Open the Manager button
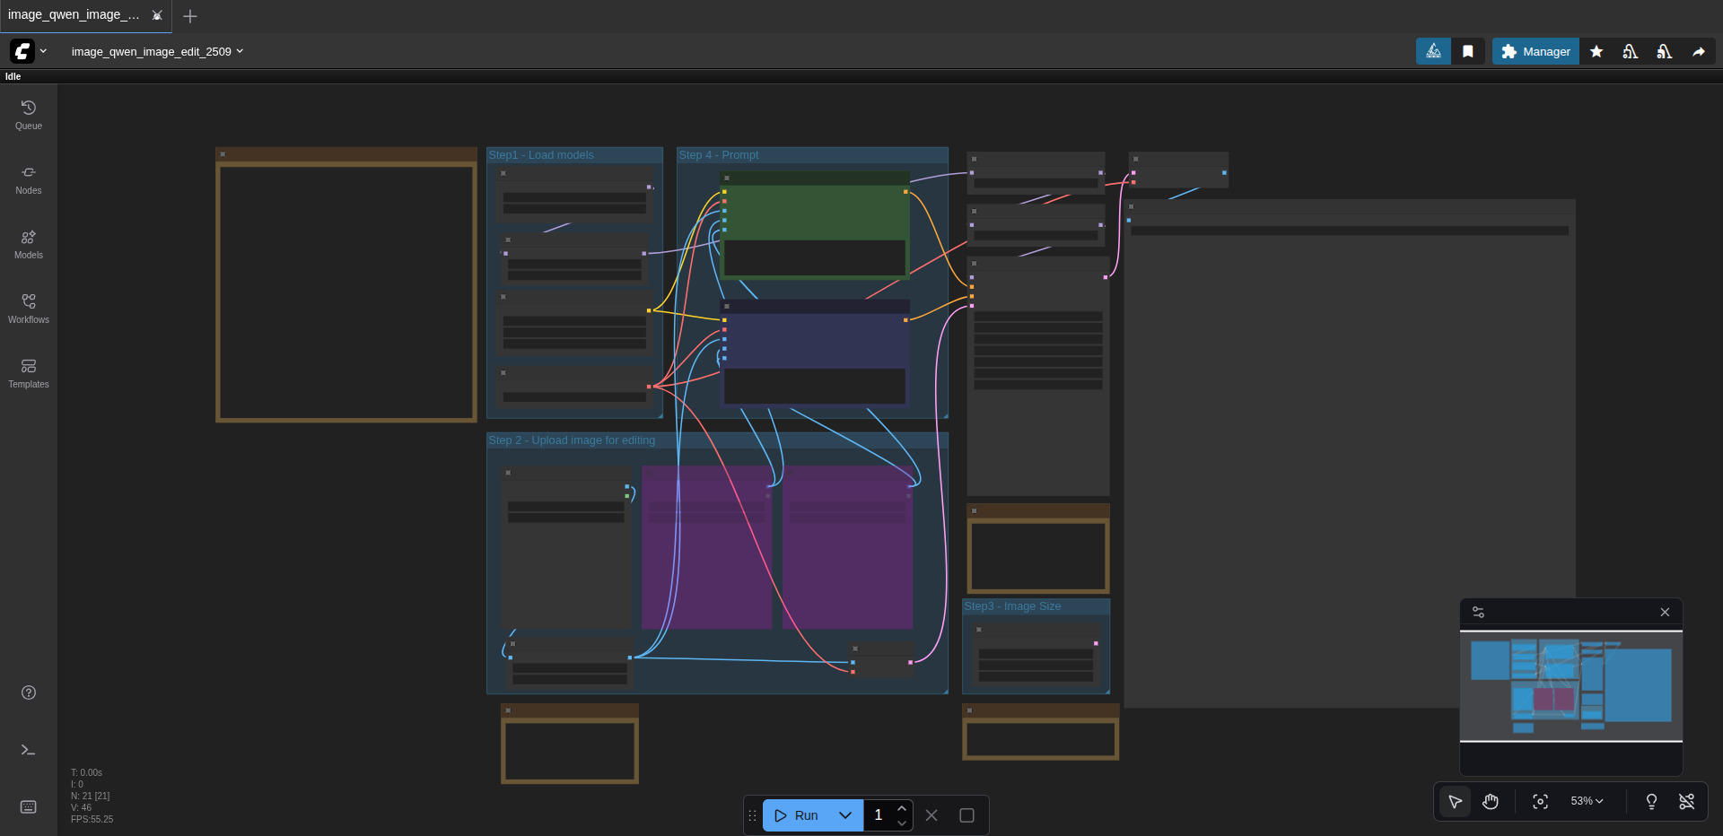Viewport: 1723px width, 836px height. pos(1535,52)
